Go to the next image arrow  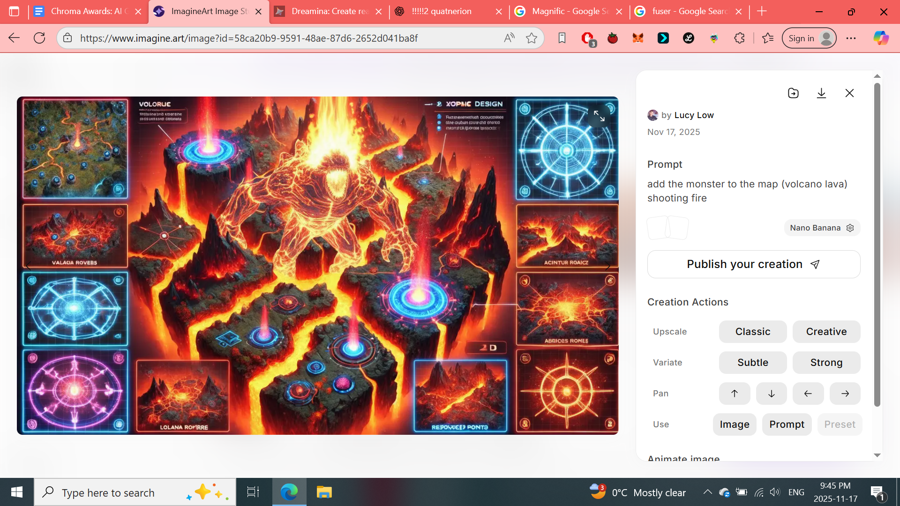click(x=608, y=266)
